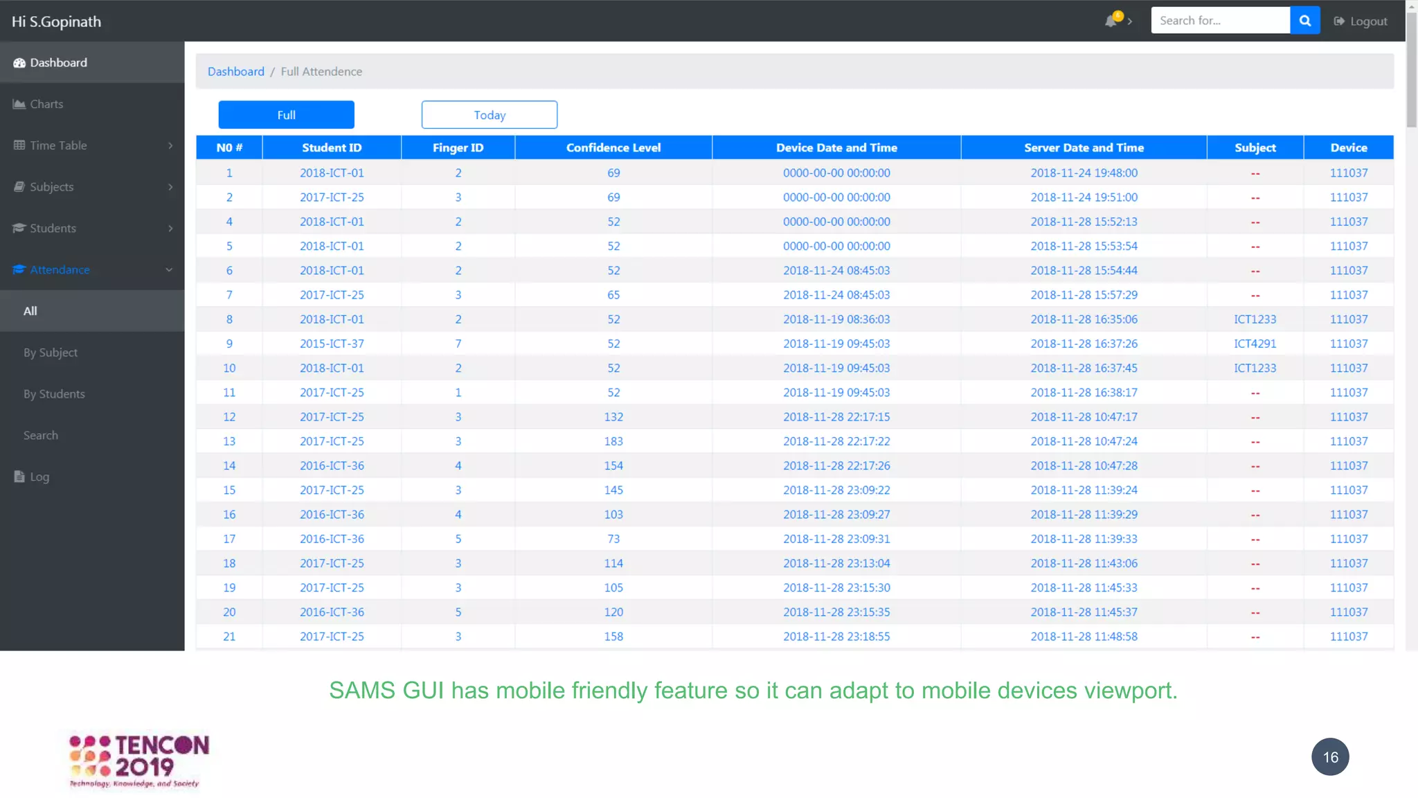1418x798 pixels.
Task: Click the Subjects book icon
Action: [x=19, y=187]
